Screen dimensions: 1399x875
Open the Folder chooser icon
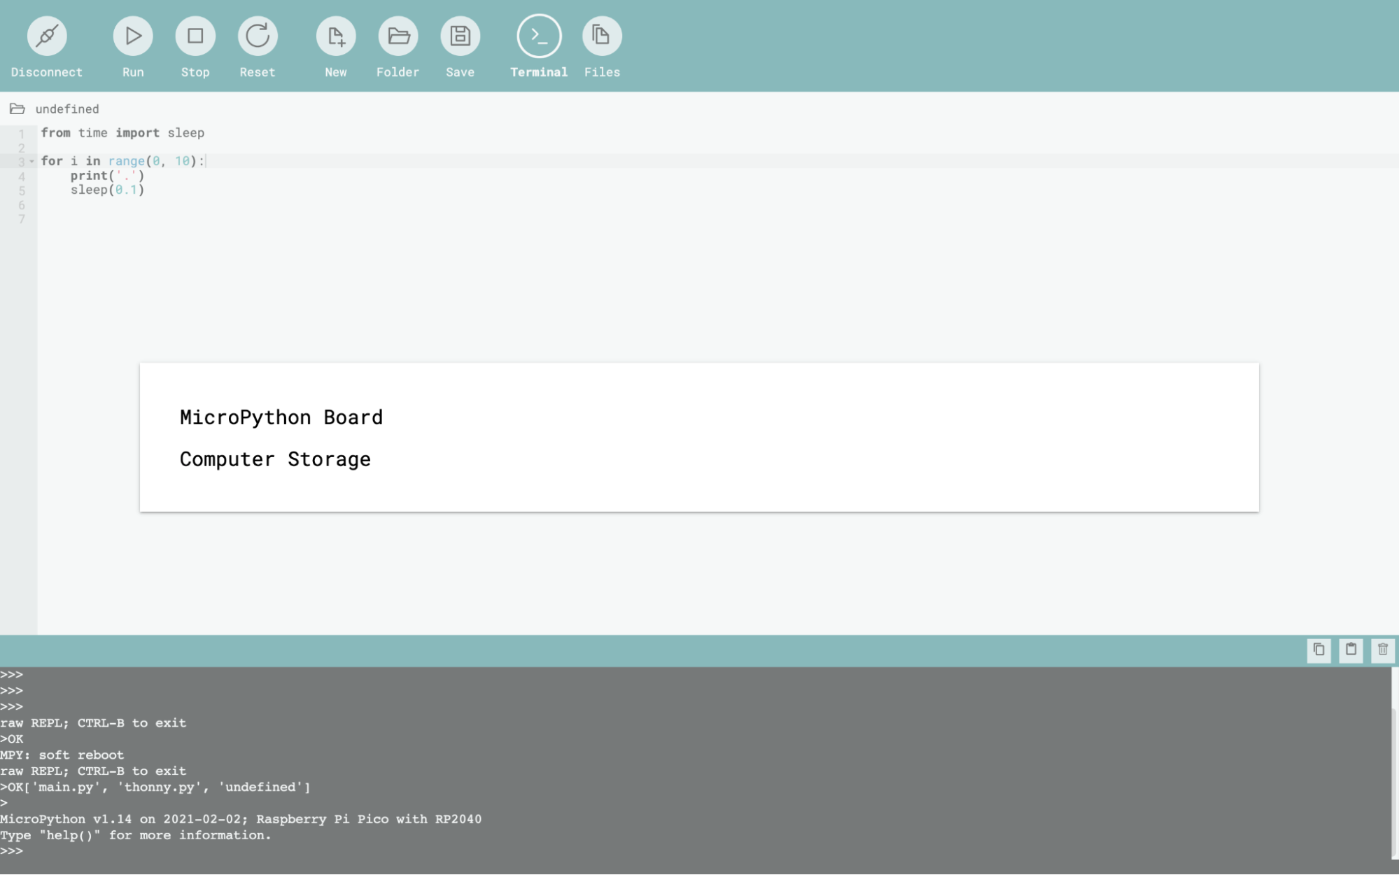(398, 36)
